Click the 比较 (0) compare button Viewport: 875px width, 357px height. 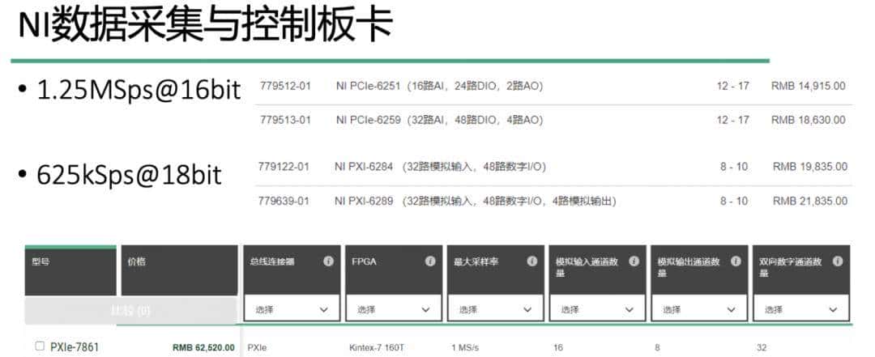point(130,311)
